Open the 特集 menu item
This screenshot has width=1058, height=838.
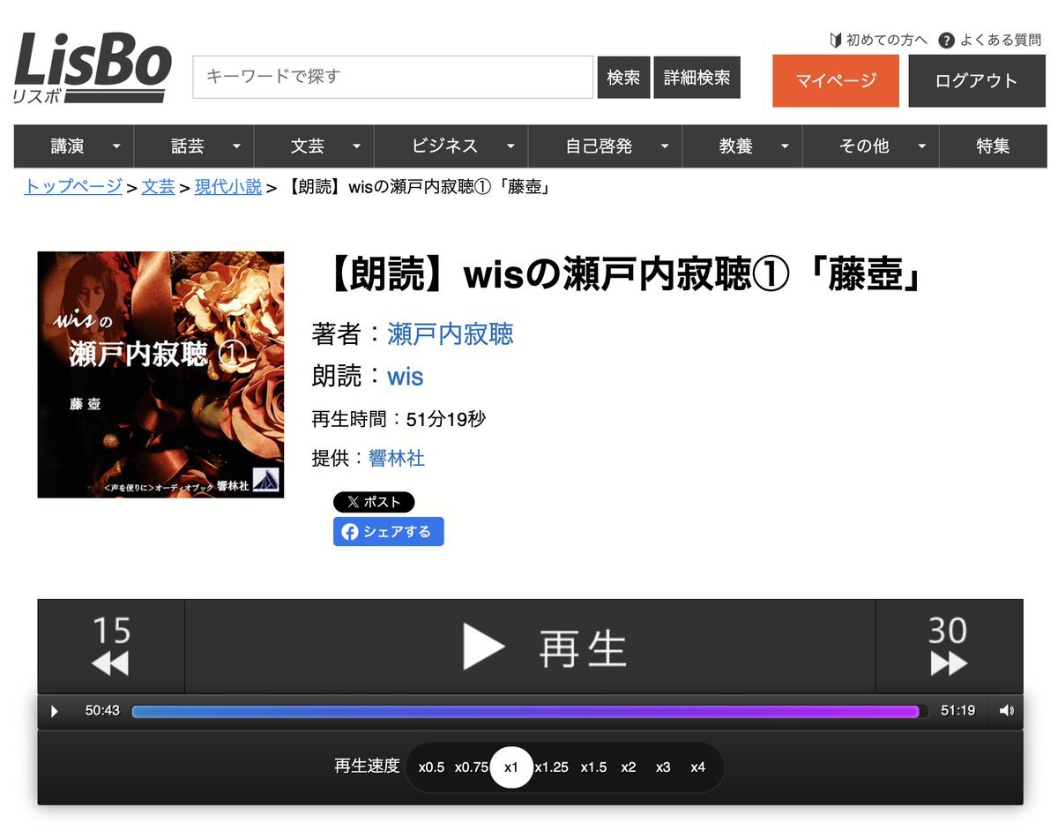[993, 146]
